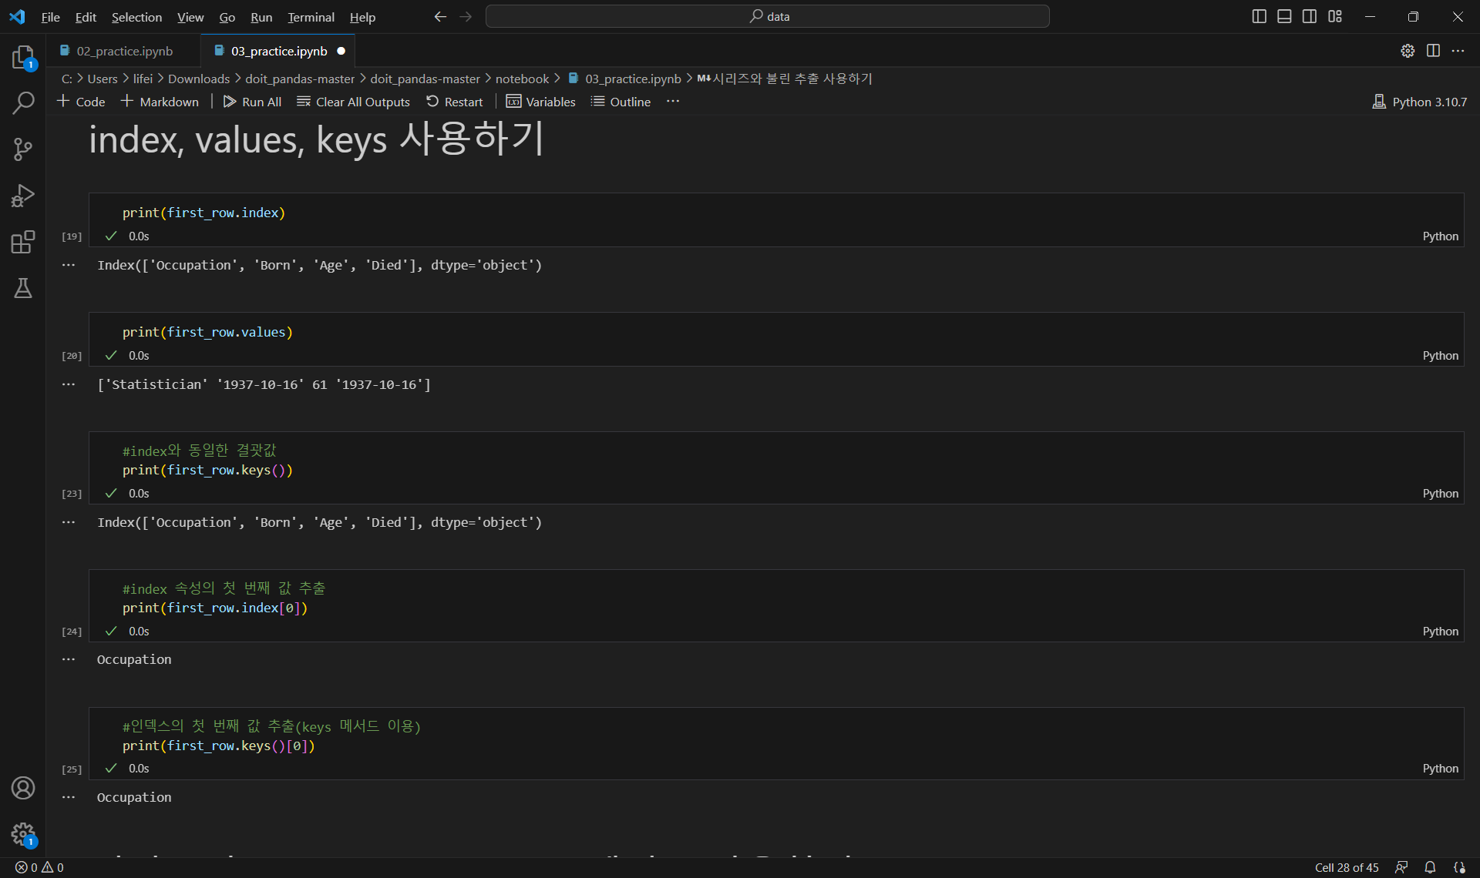Toggle the bottom panel layout button
The height and width of the screenshot is (878, 1480).
(1284, 16)
